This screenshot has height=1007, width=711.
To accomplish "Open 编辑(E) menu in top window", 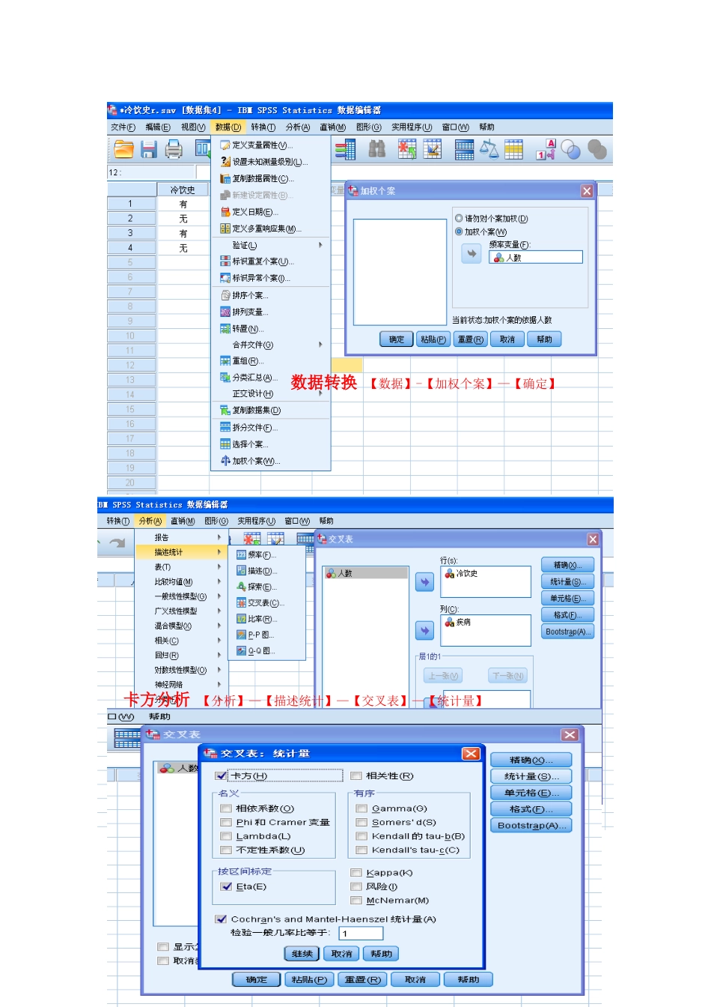I will coord(158,127).
